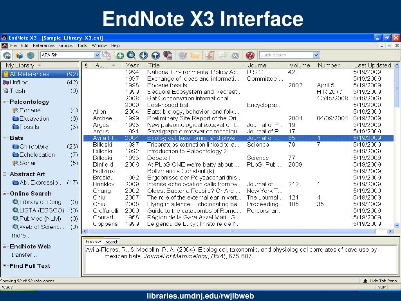Open the Window menu

point(99,45)
